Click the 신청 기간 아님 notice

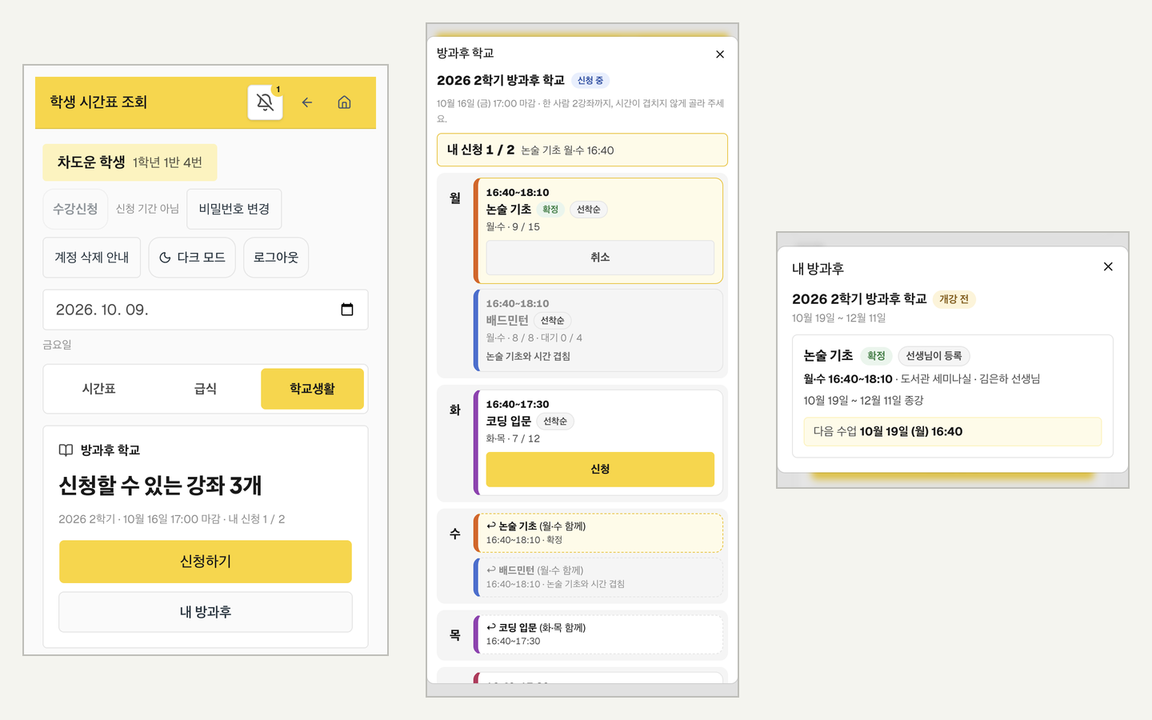[x=147, y=209]
